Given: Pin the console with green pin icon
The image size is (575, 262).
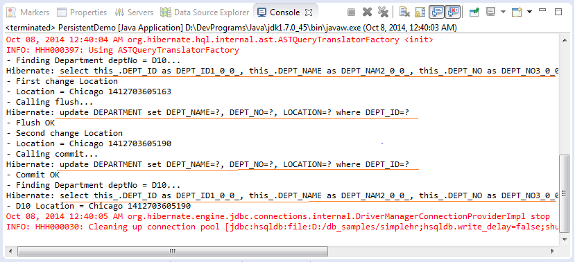Looking at the screenshot, I should click(474, 12).
